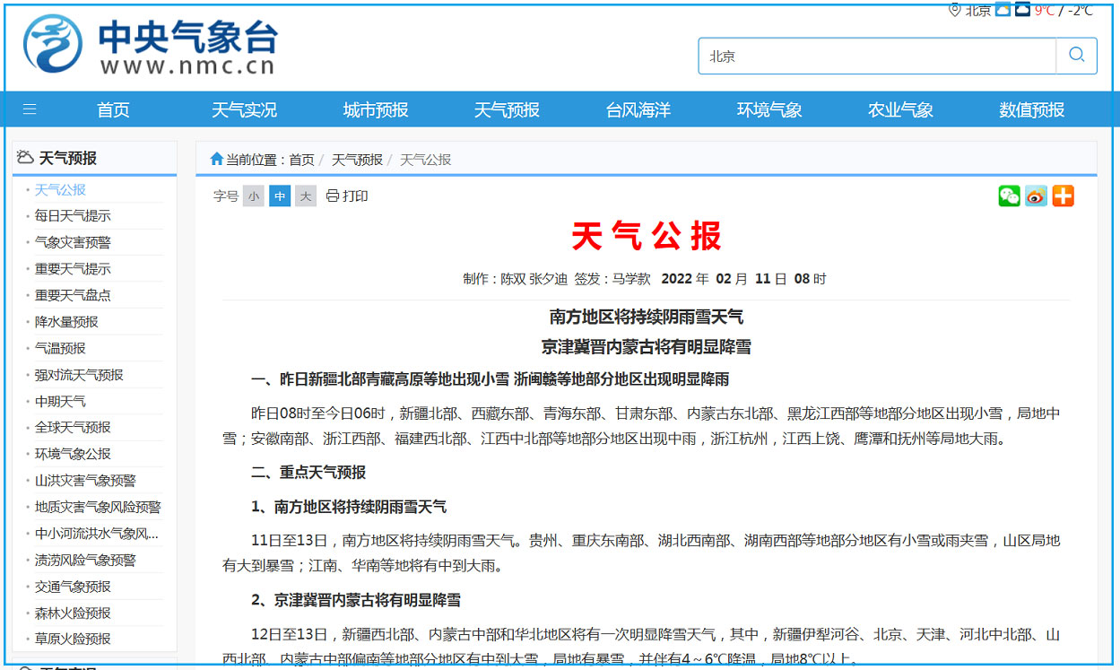Click the location pin beside 北京
The height and width of the screenshot is (670, 1120).
pyautogui.click(x=954, y=10)
